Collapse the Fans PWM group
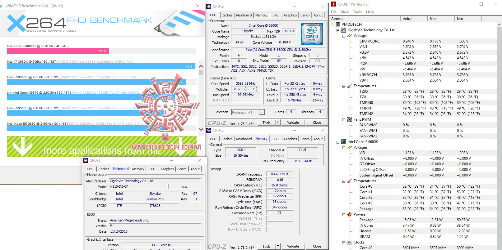 click(x=344, y=119)
